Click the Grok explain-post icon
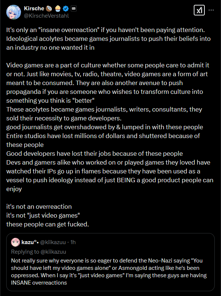221x296 pixels. click(x=199, y=10)
